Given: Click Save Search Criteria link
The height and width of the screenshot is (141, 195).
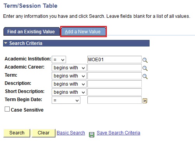Looking at the screenshot, I should [118, 133].
